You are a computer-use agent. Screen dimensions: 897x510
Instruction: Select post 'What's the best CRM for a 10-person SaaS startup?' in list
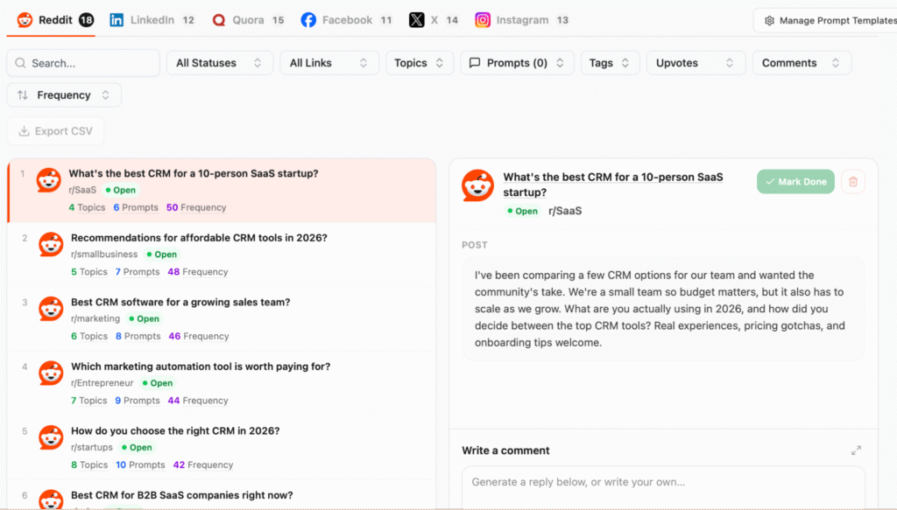pos(222,190)
